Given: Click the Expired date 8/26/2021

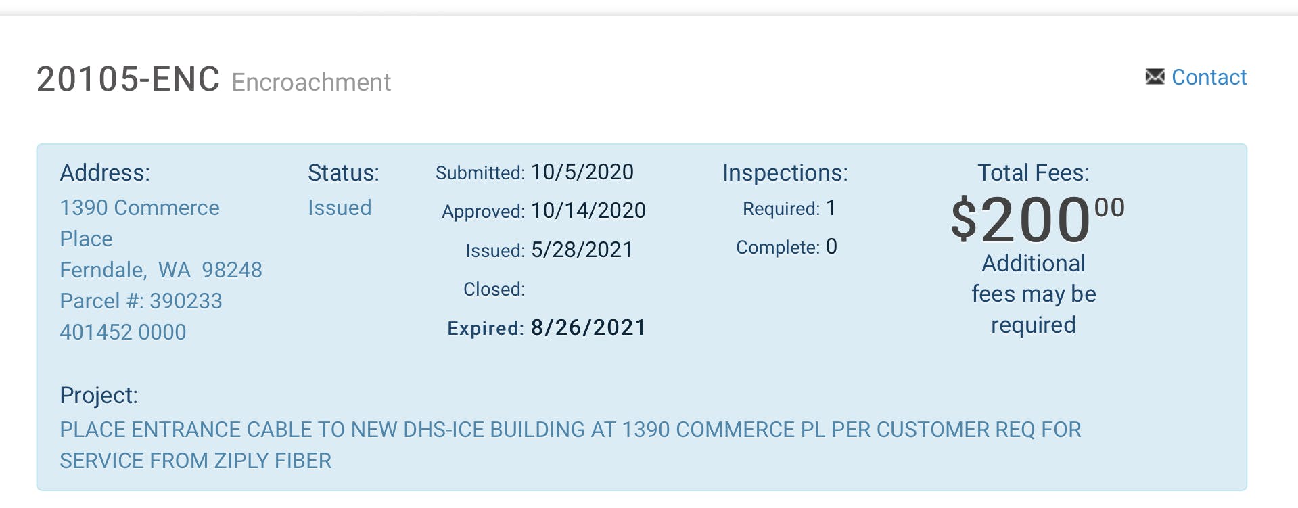Looking at the screenshot, I should point(588,327).
